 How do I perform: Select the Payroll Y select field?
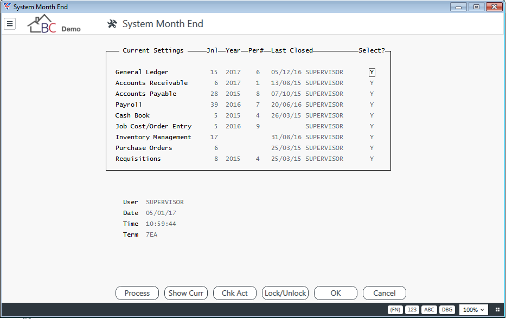tap(372, 105)
